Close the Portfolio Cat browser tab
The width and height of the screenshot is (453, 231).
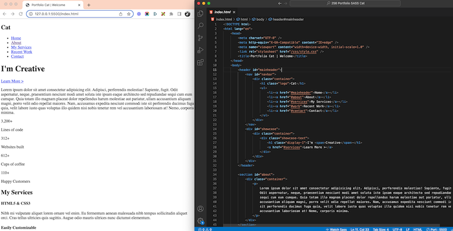tap(79, 5)
